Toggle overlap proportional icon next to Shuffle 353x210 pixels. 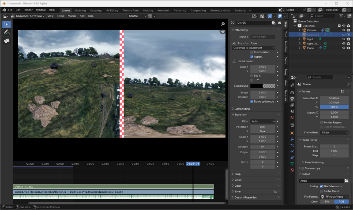point(150,16)
